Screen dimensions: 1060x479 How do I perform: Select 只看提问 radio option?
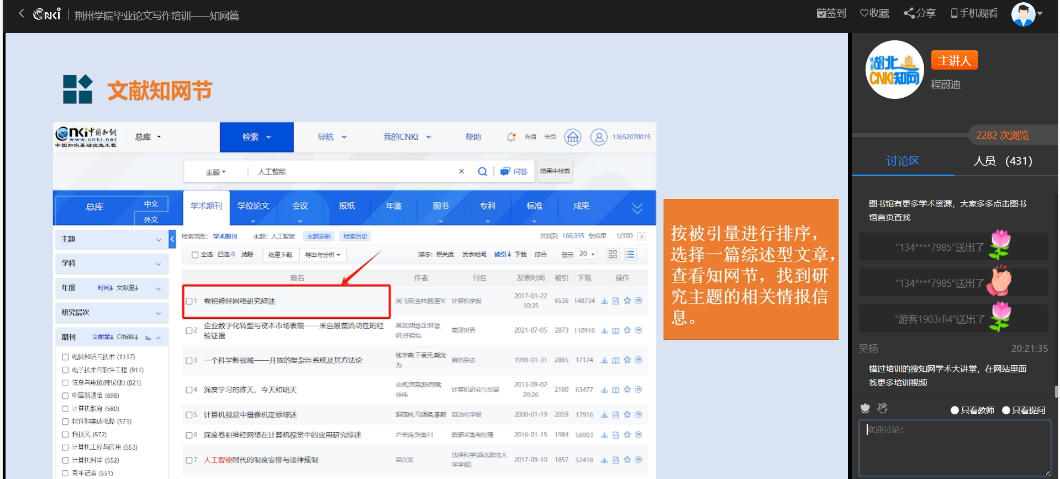(1006, 410)
